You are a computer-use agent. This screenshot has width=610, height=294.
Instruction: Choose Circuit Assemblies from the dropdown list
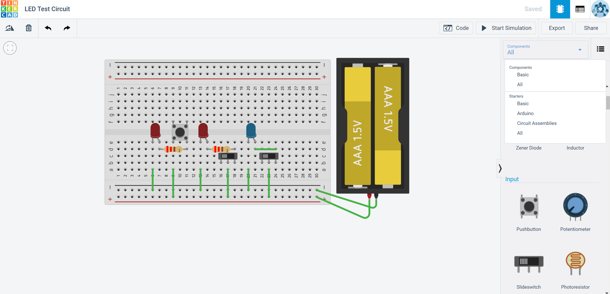(537, 123)
